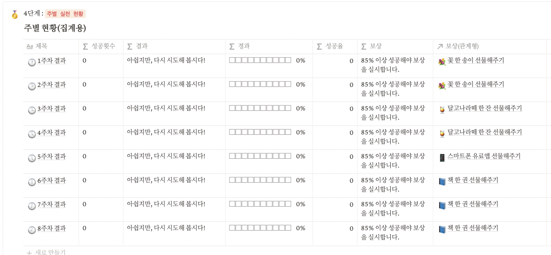Click the clock icon of 5주차 결과
The width and height of the screenshot is (551, 255).
click(x=32, y=158)
